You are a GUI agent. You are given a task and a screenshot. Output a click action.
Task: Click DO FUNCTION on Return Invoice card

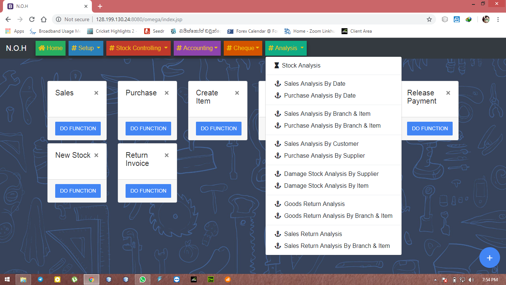tap(148, 191)
